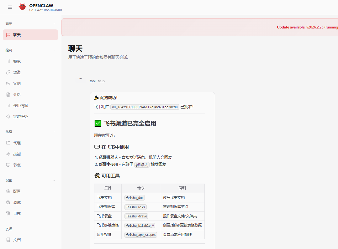
Task: Open the 实例 broadcast icon
Action: [x=8, y=84]
